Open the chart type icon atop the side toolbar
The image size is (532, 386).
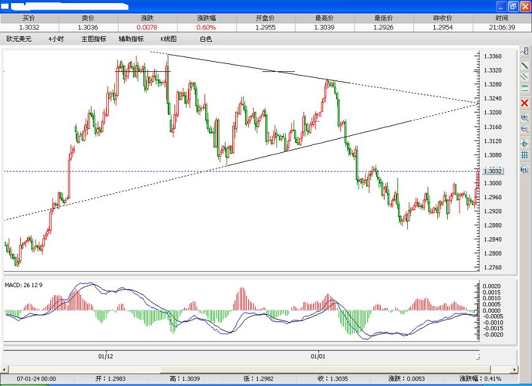(525, 51)
